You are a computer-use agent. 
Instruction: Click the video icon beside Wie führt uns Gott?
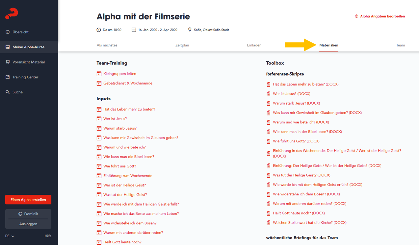99,166
